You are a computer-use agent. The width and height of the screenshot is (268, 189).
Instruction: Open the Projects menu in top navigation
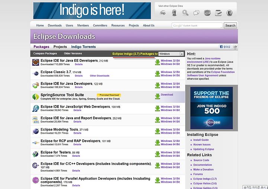134,25
